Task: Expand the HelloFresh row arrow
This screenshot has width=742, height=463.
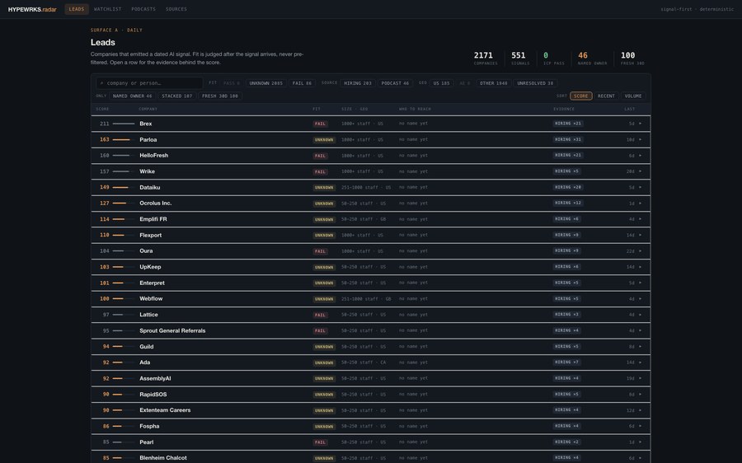Action: click(641, 156)
